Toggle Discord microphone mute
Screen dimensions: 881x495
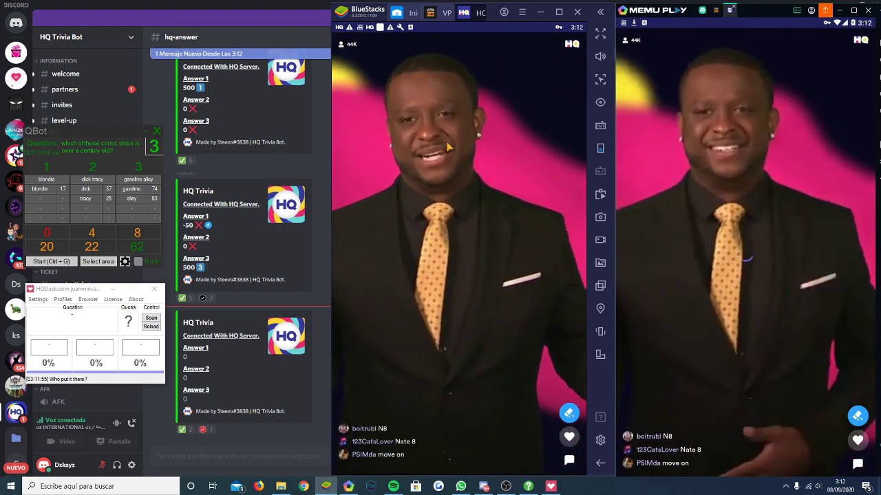pos(103,465)
